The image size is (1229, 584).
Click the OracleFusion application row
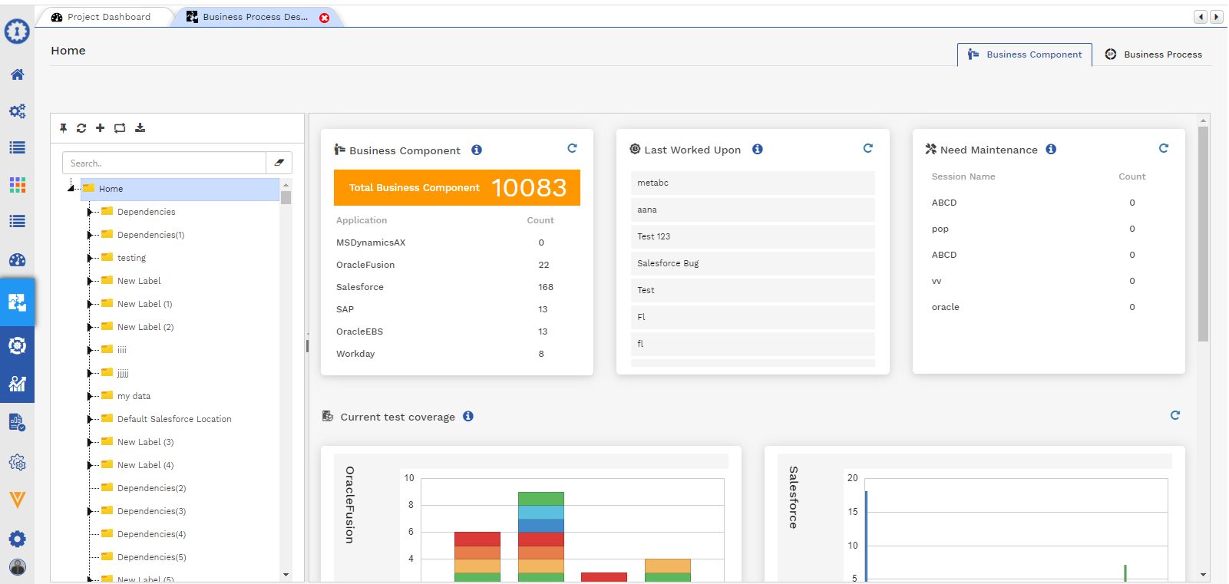[x=457, y=265]
